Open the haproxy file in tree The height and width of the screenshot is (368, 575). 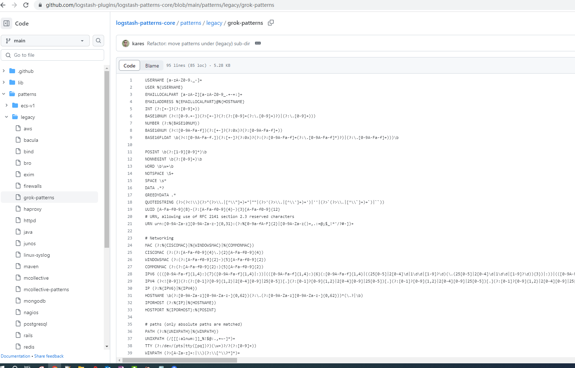[32, 209]
